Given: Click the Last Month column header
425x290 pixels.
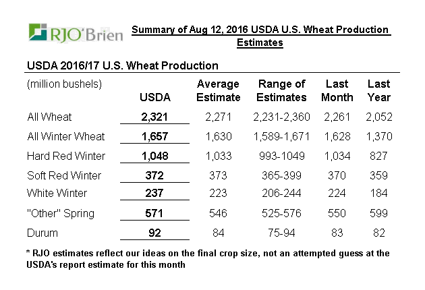Looking at the screenshot, I should (338, 90).
